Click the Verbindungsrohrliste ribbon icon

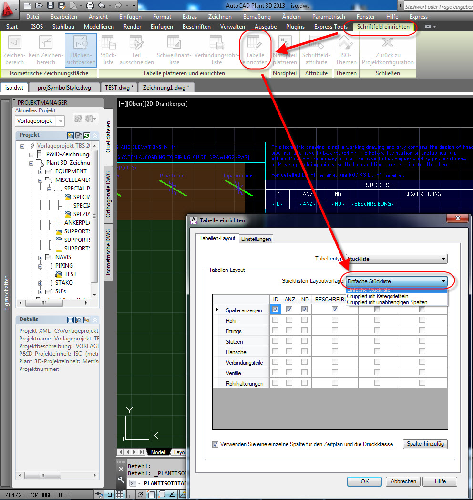216,50
